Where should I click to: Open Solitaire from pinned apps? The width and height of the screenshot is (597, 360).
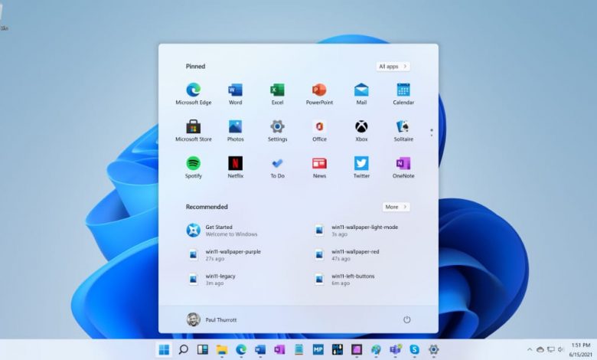(x=403, y=130)
